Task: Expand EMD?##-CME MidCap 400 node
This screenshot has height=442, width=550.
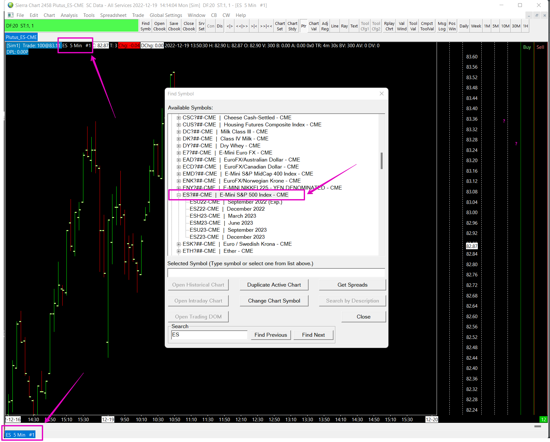Action: 179,174
